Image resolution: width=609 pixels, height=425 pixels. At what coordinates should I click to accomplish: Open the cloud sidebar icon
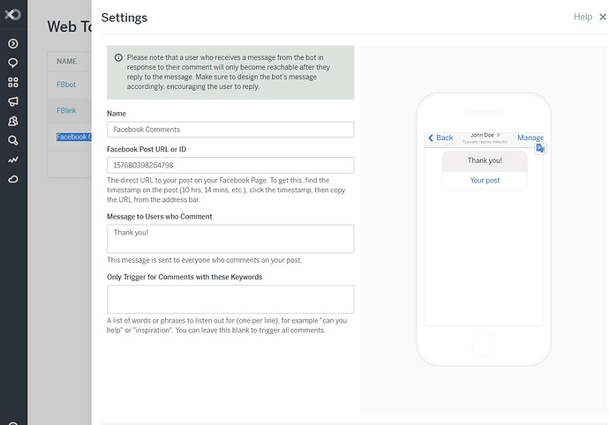click(13, 179)
